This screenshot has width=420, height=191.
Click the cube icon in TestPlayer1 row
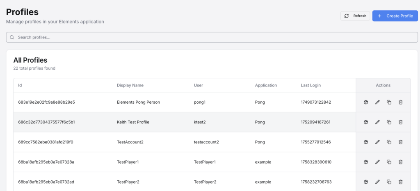(x=366, y=162)
